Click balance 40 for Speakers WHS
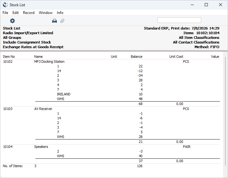This screenshot has height=178, width=228. tap(140, 156)
